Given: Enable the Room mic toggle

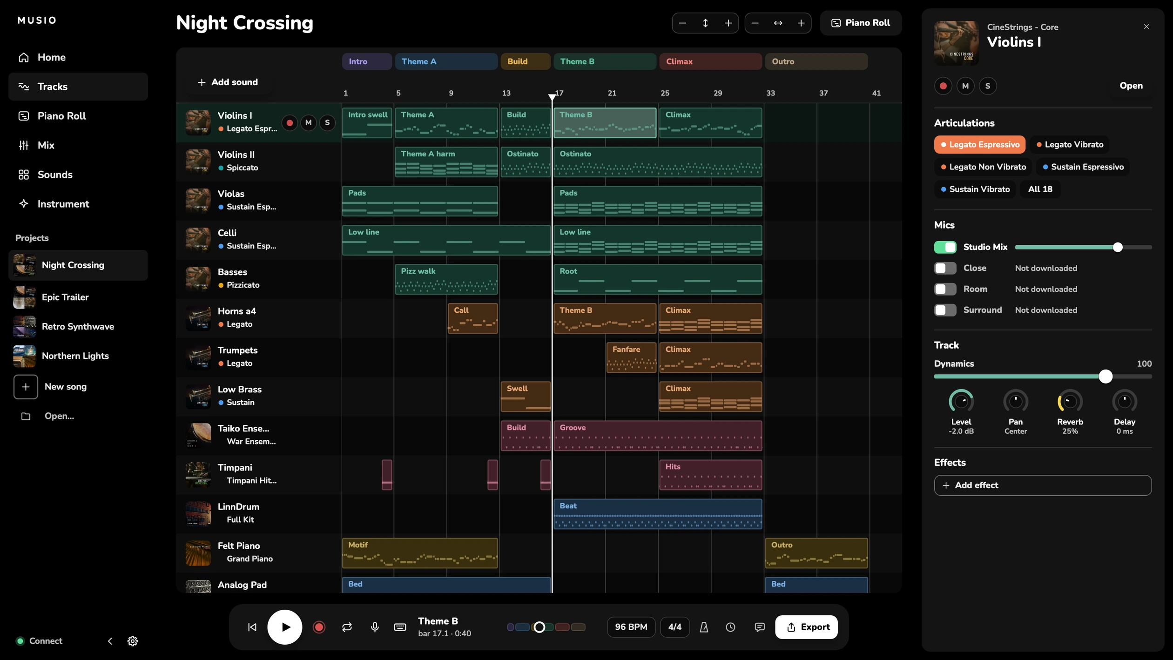Looking at the screenshot, I should pos(945,289).
